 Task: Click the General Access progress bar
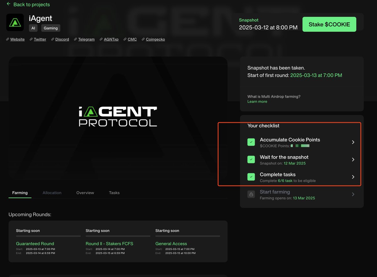[188, 236]
